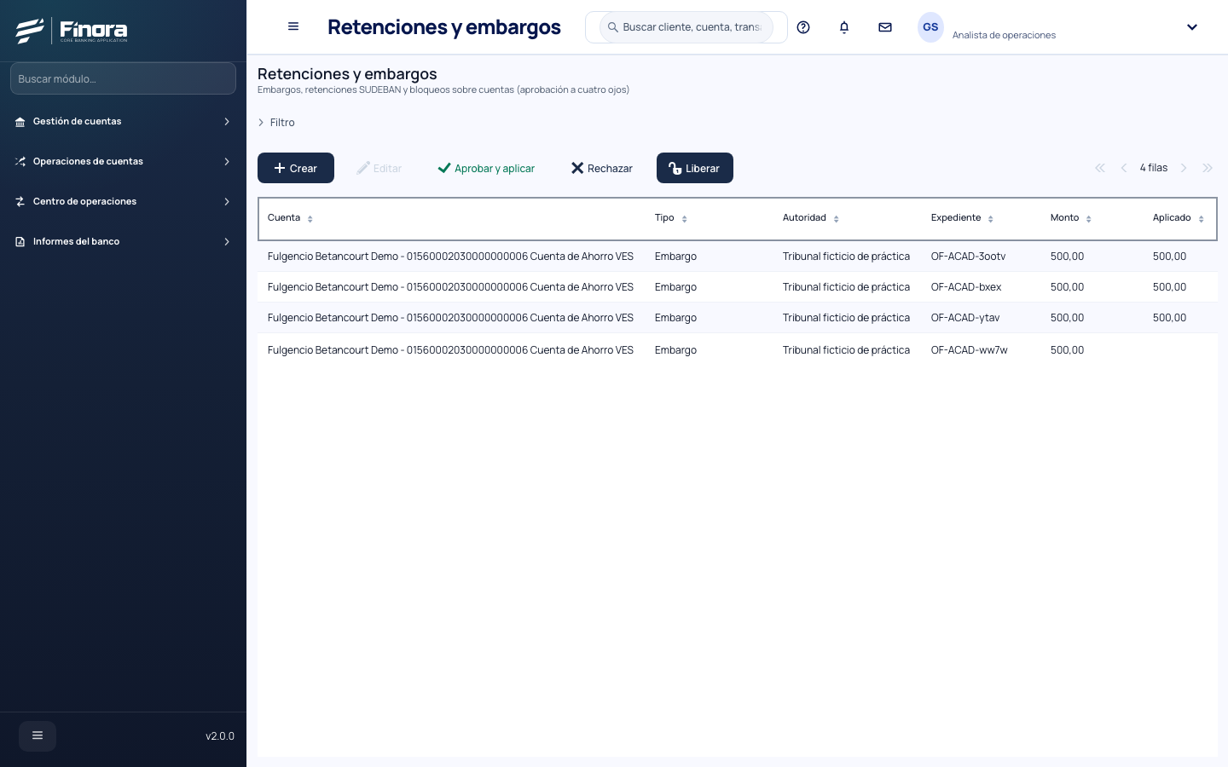
Task: Open notifications bell icon
Action: [x=844, y=27]
